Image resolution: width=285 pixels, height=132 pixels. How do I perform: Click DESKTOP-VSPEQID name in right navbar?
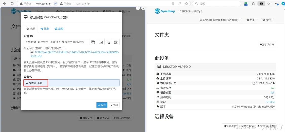pyautogui.click(x=191, y=11)
